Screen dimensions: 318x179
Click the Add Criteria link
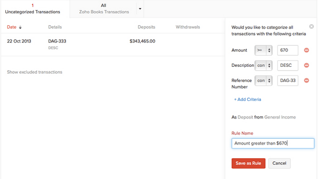pos(248,99)
